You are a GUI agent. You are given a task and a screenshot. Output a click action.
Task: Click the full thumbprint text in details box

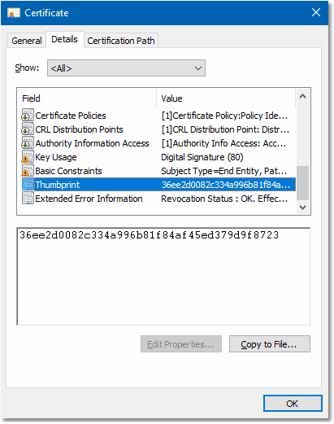[149, 235]
